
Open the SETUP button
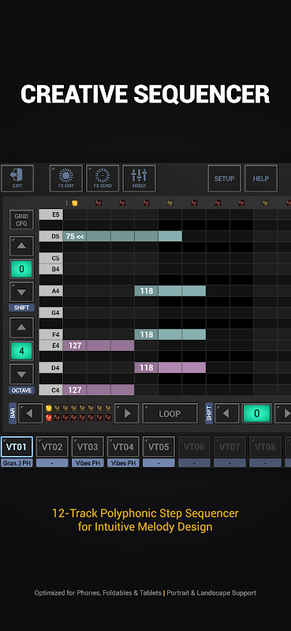(x=224, y=178)
